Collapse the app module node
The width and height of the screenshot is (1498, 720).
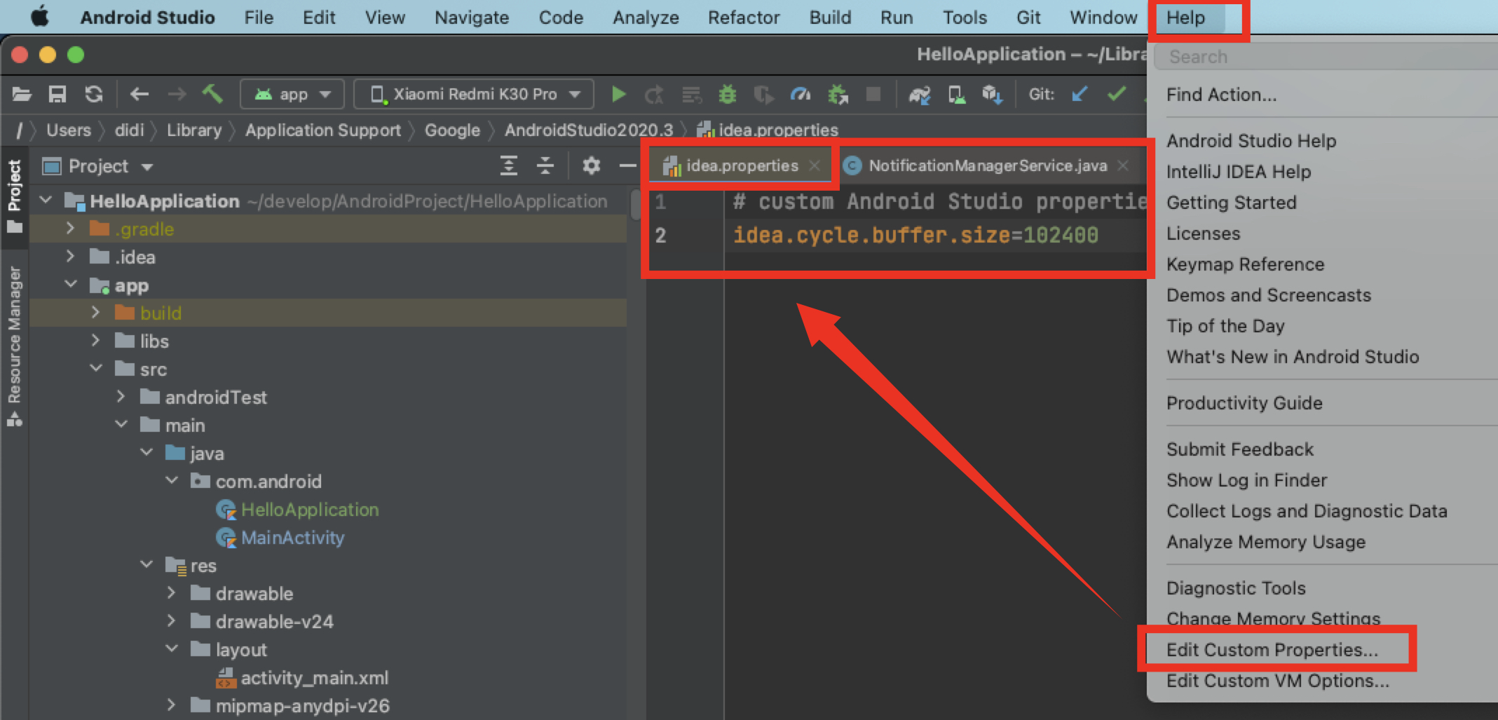[x=71, y=285]
